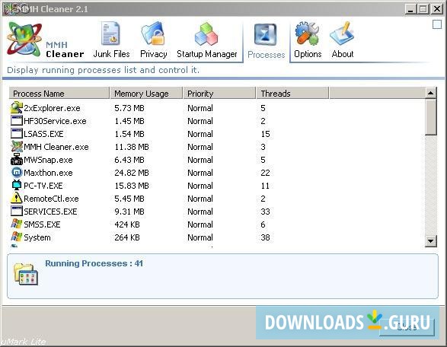Switch to the Startup Manager tab label
Screen dimensions: 447x347
tap(206, 54)
